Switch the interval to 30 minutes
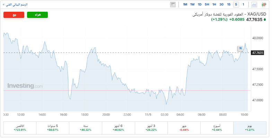The width and height of the screenshot is (272, 139). point(221,4)
